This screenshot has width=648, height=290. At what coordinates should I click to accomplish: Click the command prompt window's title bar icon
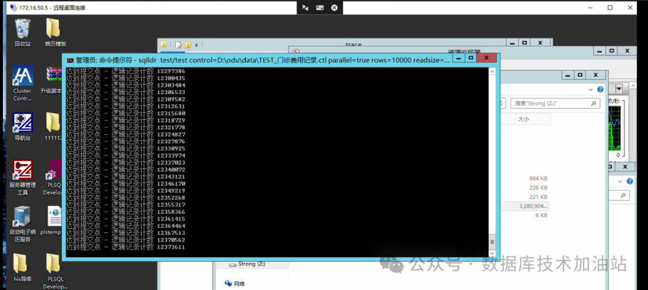(70, 59)
